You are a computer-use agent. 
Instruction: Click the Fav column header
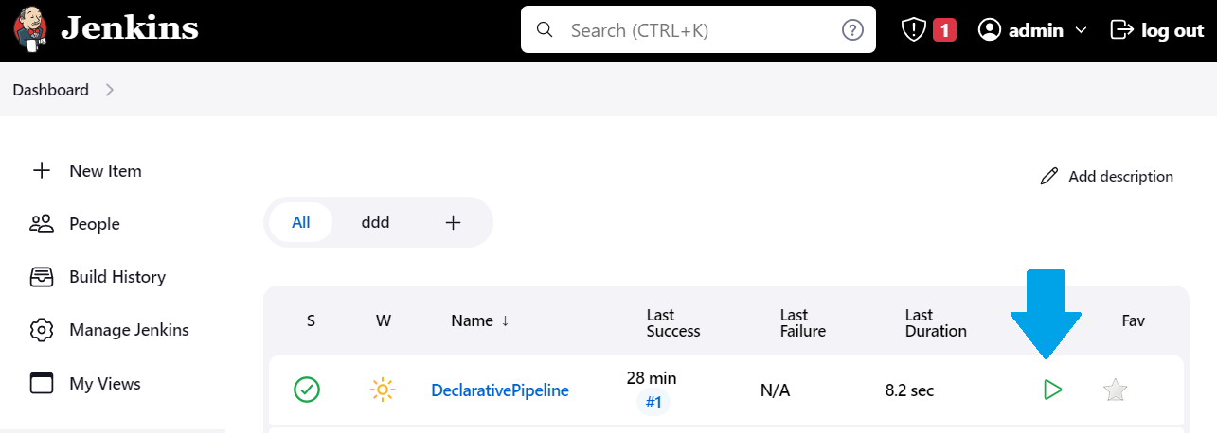(x=1134, y=320)
